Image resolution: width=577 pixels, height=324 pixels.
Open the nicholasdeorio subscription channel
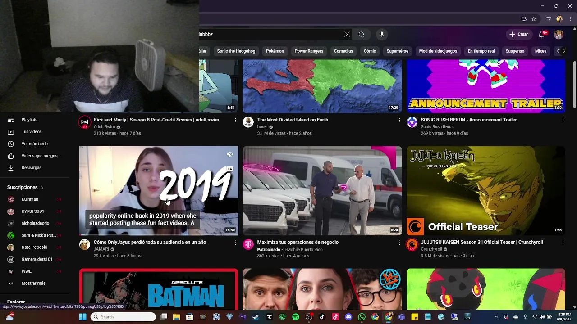pos(35,223)
